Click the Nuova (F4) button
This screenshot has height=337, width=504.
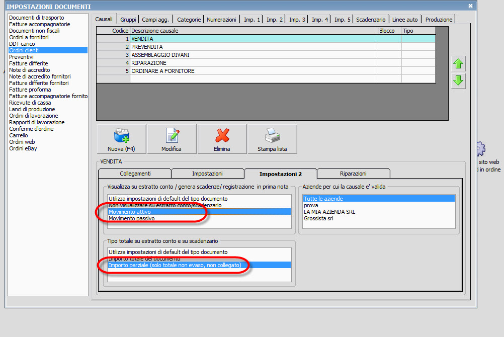point(122,139)
